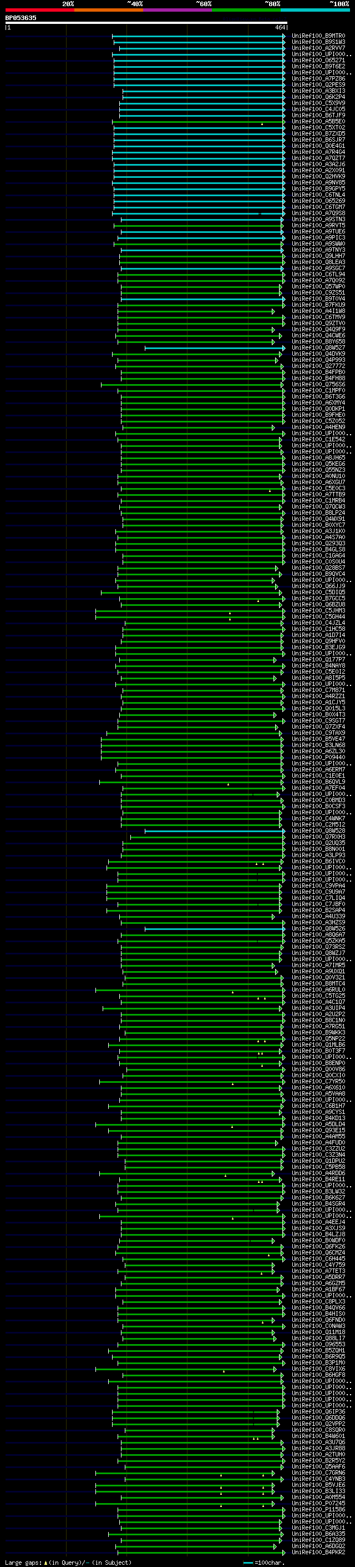Select hit label UniRef100_A3AZJ6
Screen dimensions: 355x1567
click(x=318, y=164)
